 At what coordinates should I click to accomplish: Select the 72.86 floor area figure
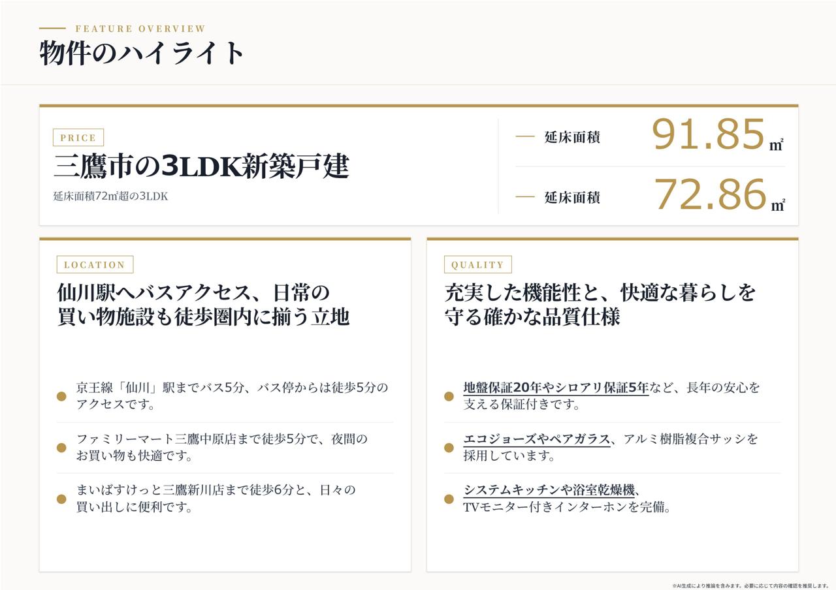click(710, 195)
